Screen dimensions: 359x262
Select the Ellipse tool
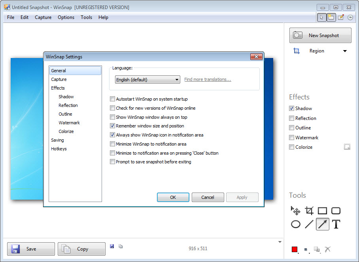[296, 224]
